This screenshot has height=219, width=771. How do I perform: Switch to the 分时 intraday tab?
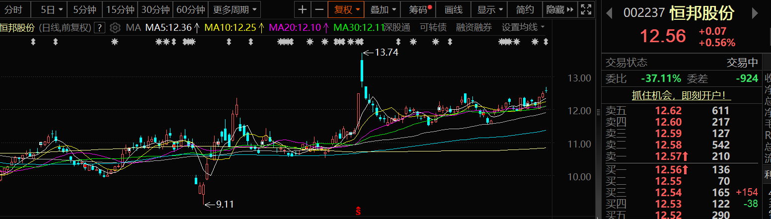(x=13, y=9)
